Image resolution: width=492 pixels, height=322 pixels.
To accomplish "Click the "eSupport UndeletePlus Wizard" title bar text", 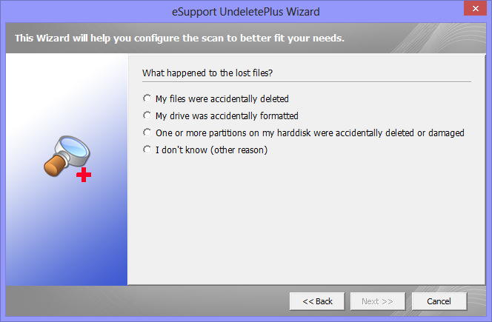I will tap(245, 12).
